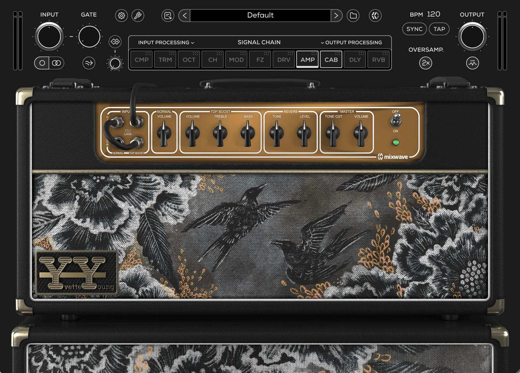The height and width of the screenshot is (373, 520).
Task: Open the preset folder browser
Action: click(x=353, y=16)
